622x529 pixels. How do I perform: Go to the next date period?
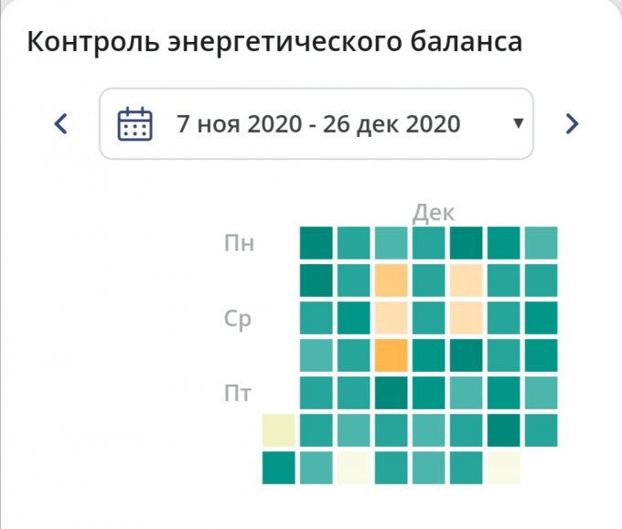click(x=572, y=123)
